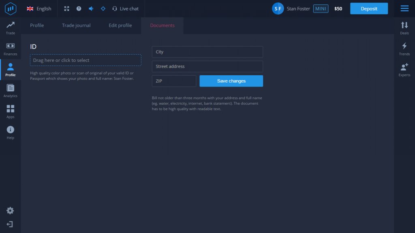Click the SF user avatar

pyautogui.click(x=278, y=9)
